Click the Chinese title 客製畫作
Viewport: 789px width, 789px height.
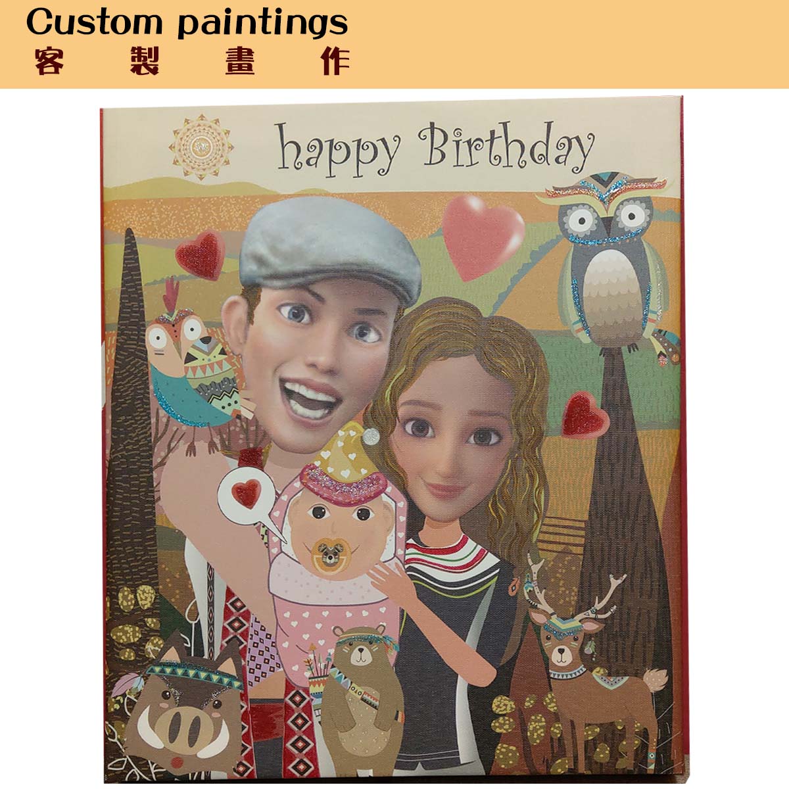click(x=191, y=61)
